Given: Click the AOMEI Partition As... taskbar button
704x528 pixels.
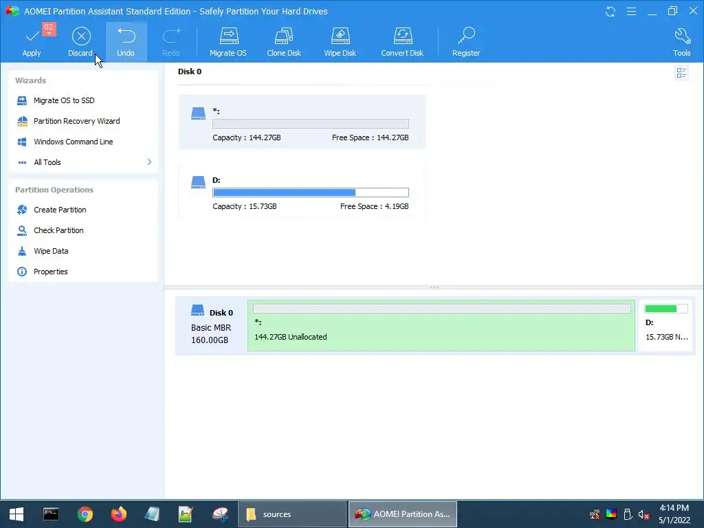Looking at the screenshot, I should pos(403,514).
